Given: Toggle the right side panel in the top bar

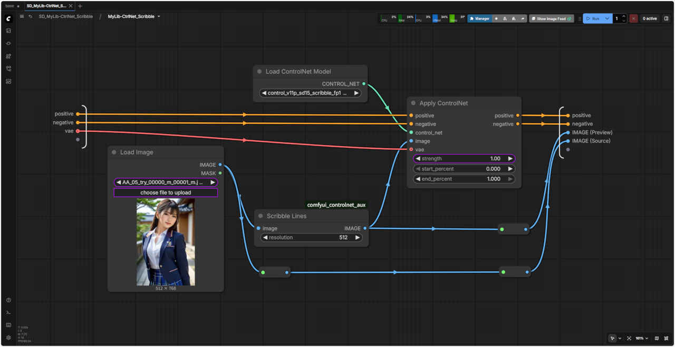Looking at the screenshot, I should click(666, 18).
